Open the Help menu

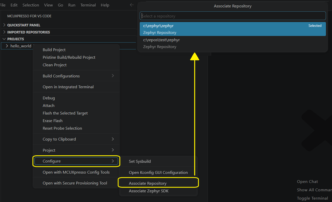click(105, 5)
